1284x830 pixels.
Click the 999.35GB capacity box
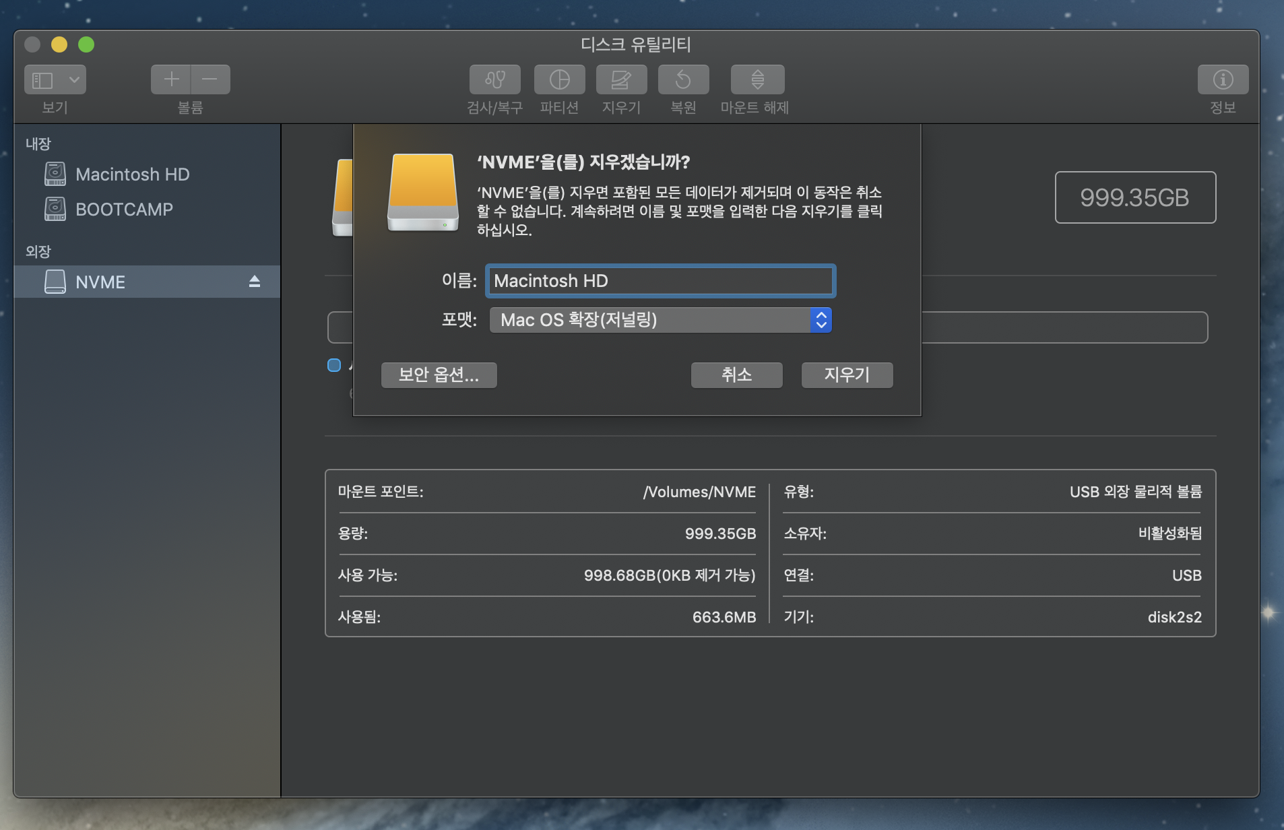coord(1135,197)
